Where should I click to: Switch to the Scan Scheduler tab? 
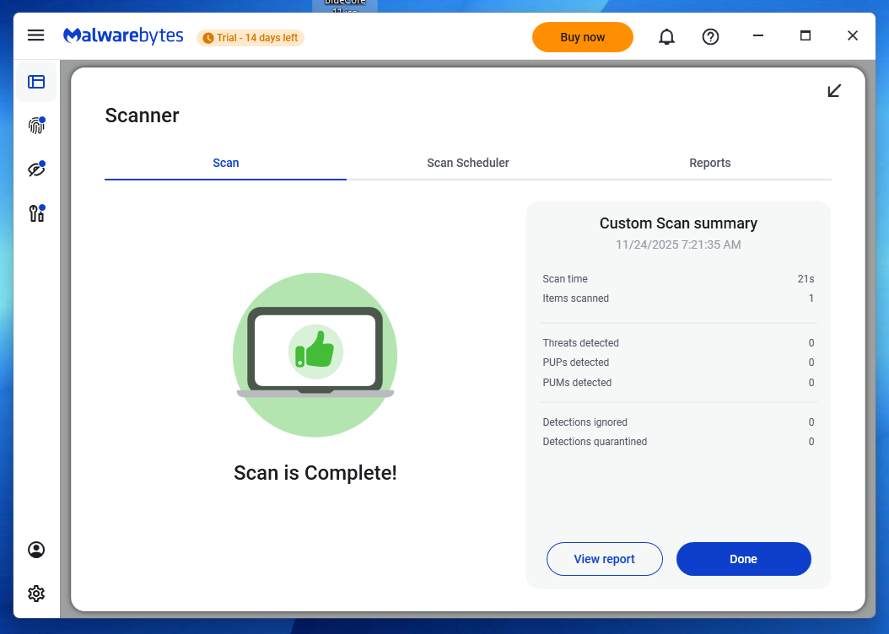coord(468,164)
